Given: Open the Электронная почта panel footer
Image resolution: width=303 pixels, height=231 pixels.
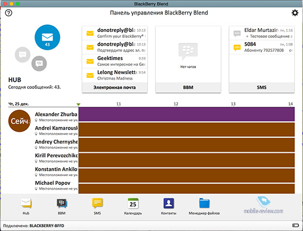Looking at the screenshot, I should tap(115, 87).
